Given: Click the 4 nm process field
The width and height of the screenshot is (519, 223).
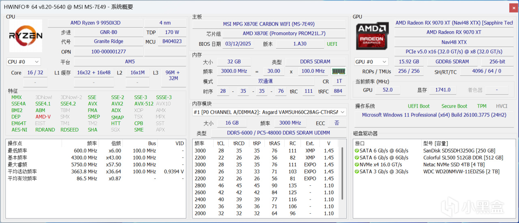Looking at the screenshot, I should pos(165,23).
